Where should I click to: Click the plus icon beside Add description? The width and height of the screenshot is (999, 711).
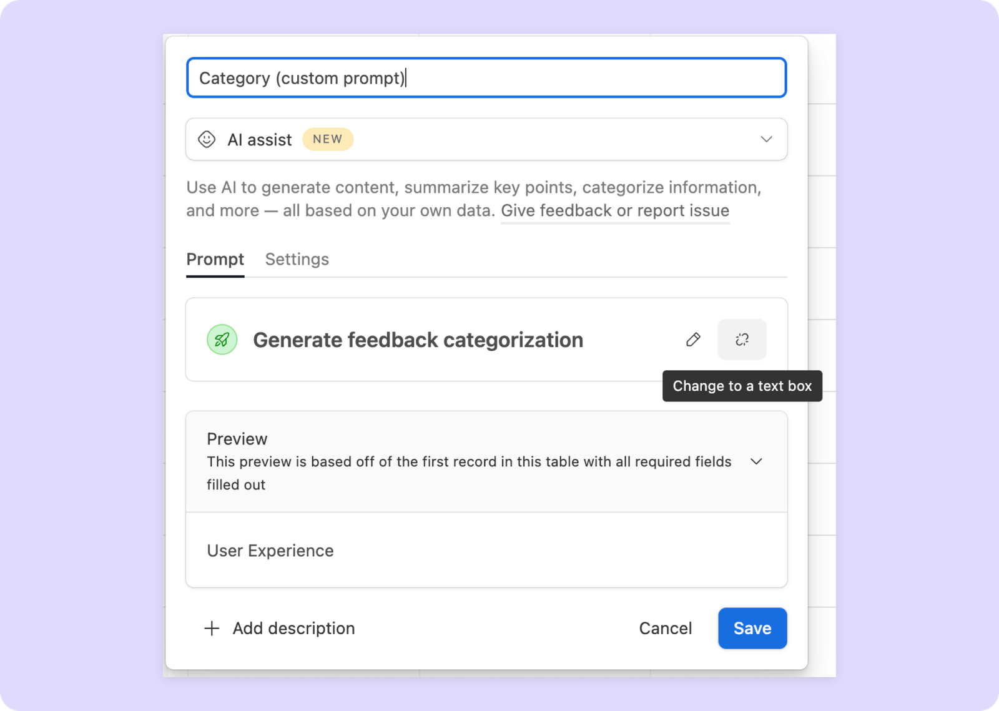[212, 628]
